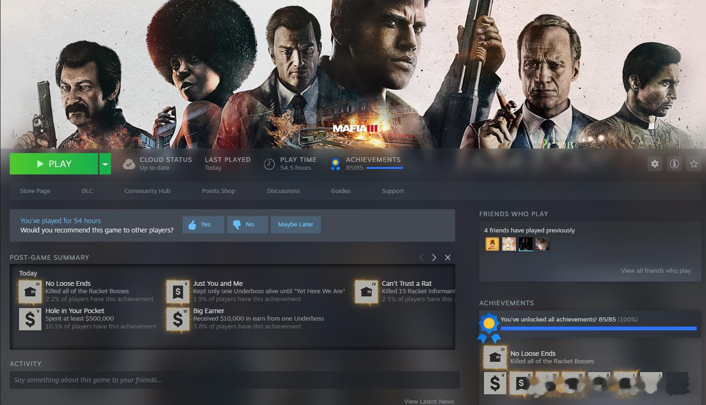Click the gold medal badge in Achievements panel
The image size is (706, 405).
pos(489,328)
